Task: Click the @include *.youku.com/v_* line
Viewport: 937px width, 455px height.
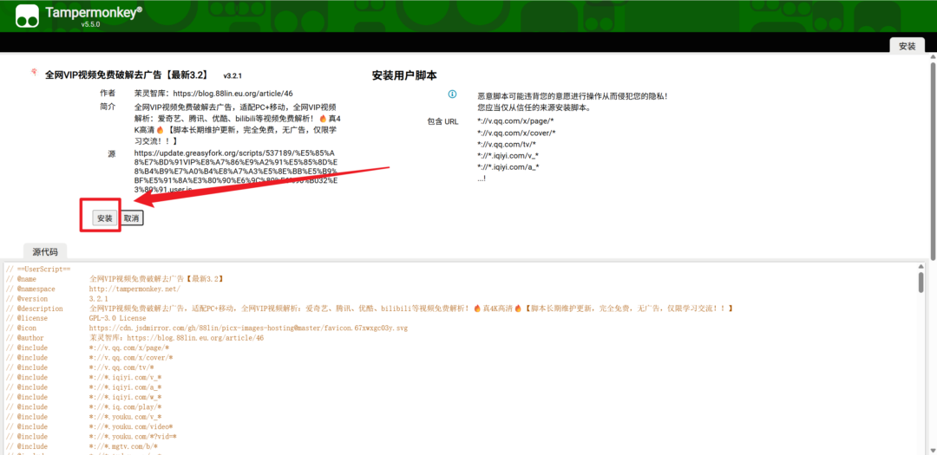Action: point(83,416)
